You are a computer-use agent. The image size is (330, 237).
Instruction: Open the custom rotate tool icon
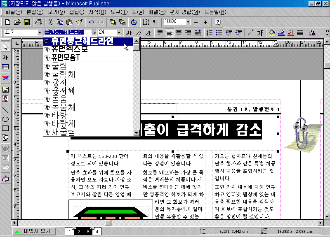click(x=134, y=22)
